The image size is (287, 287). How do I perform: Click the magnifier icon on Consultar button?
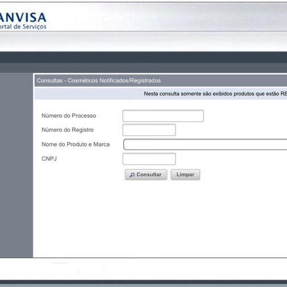coord(132,175)
